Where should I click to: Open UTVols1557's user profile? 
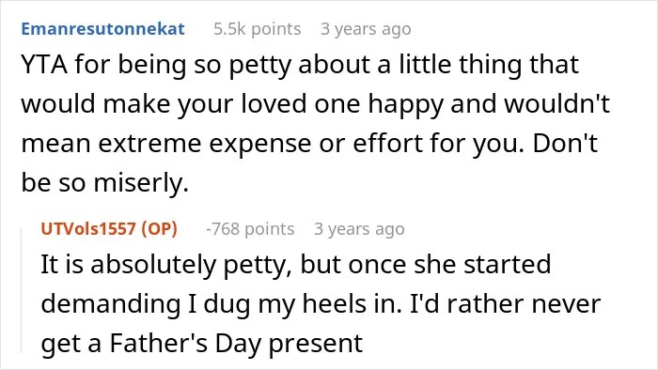coord(88,229)
